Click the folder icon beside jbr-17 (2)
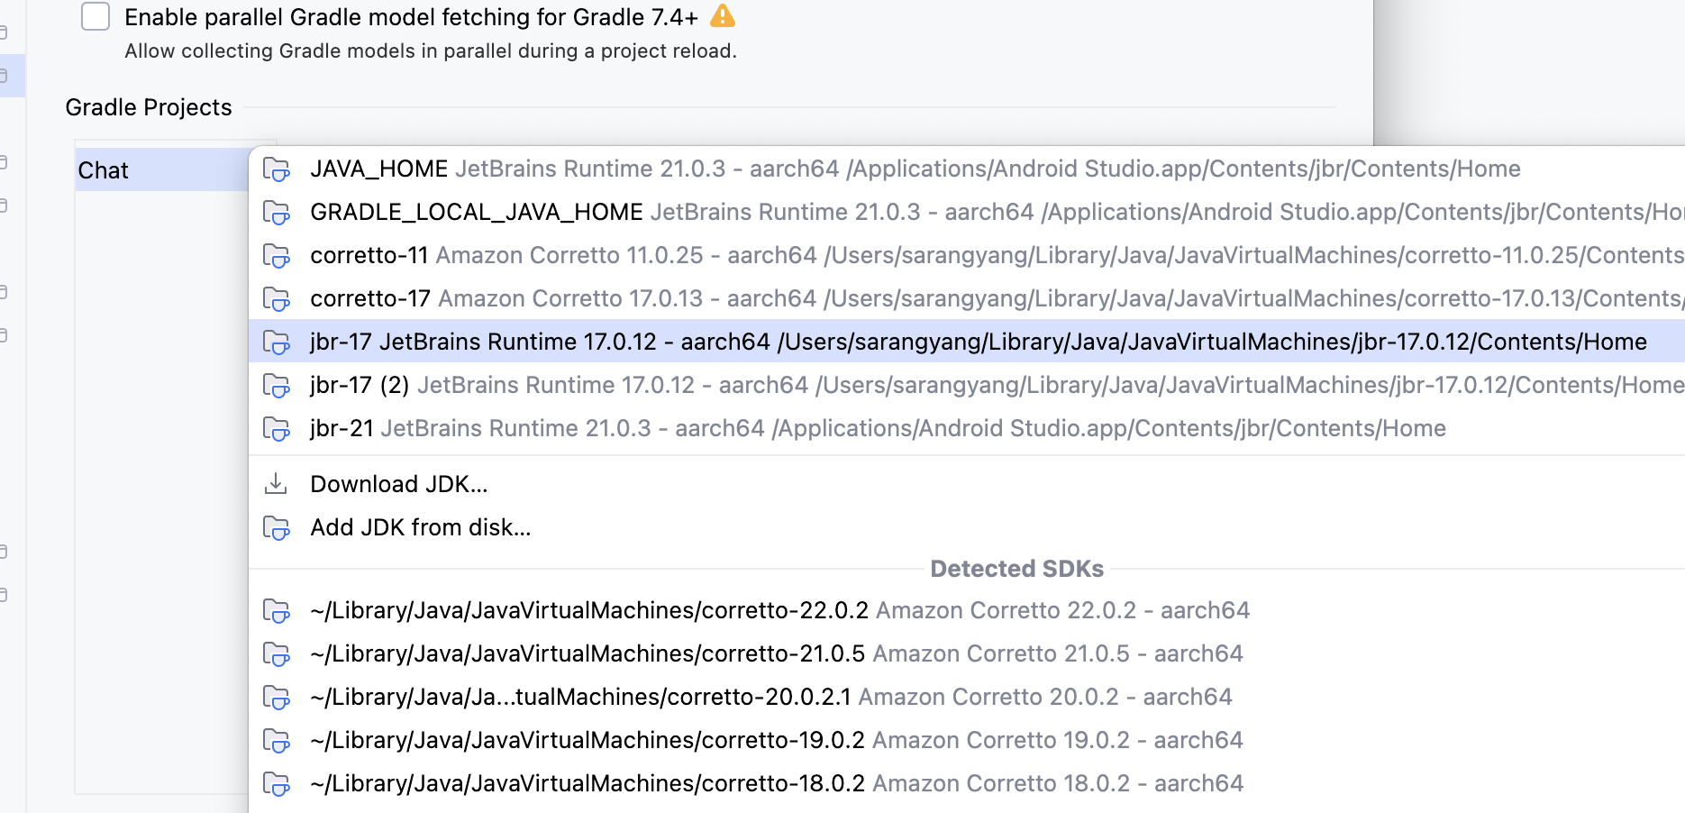This screenshot has height=813, width=1685. point(276,386)
